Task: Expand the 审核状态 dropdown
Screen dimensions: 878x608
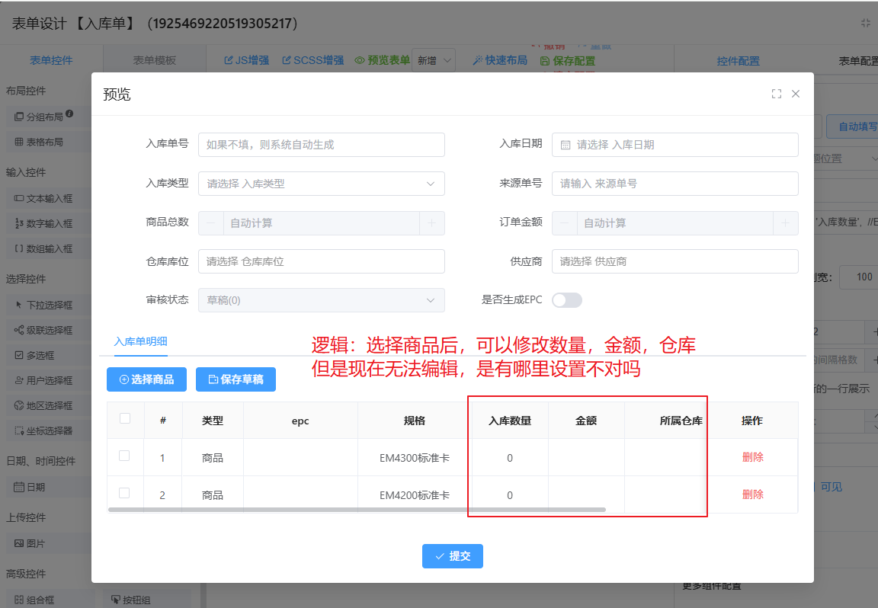Action: coord(321,300)
